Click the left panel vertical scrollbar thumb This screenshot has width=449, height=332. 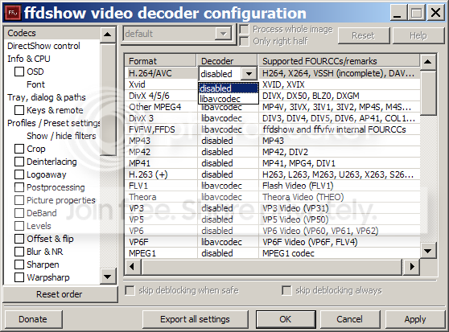(x=108, y=99)
